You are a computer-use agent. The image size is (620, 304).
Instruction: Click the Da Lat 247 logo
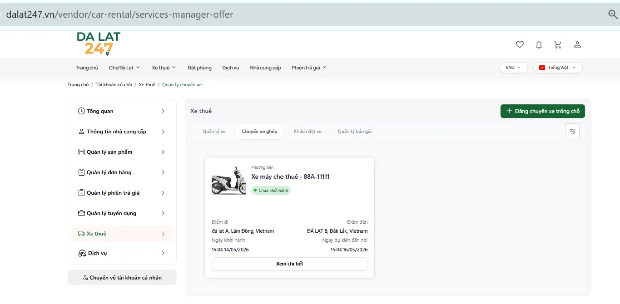coord(99,44)
